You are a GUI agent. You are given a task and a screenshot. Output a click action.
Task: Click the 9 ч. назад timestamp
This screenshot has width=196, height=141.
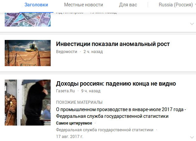coord(91,91)
